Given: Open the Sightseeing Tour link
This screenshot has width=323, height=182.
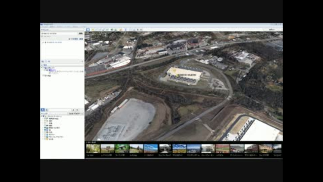Looking at the screenshot, I should pos(52,70).
